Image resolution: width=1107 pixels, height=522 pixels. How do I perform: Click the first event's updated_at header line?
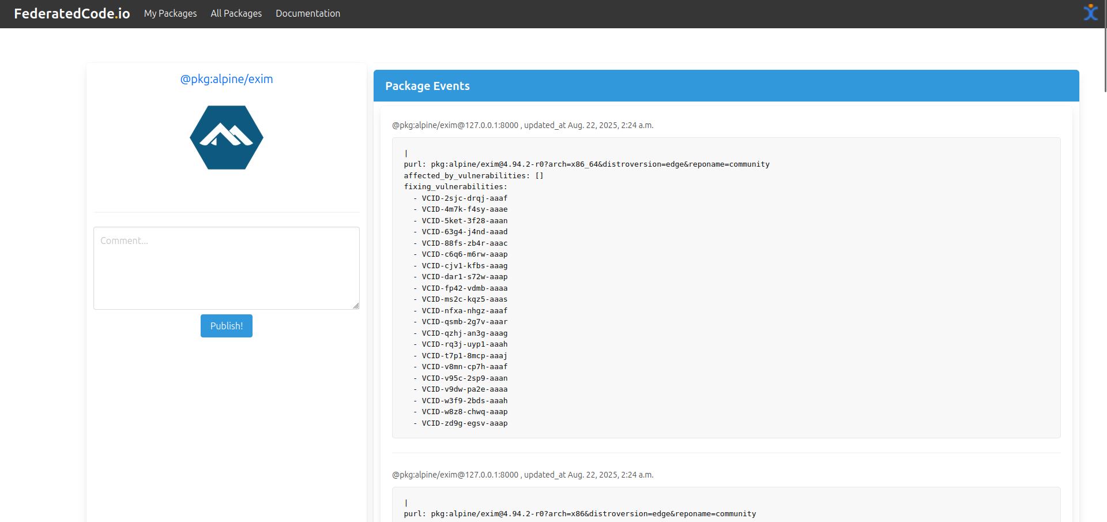point(523,125)
